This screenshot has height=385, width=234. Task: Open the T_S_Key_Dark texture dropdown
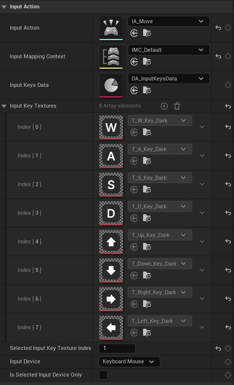160,178
